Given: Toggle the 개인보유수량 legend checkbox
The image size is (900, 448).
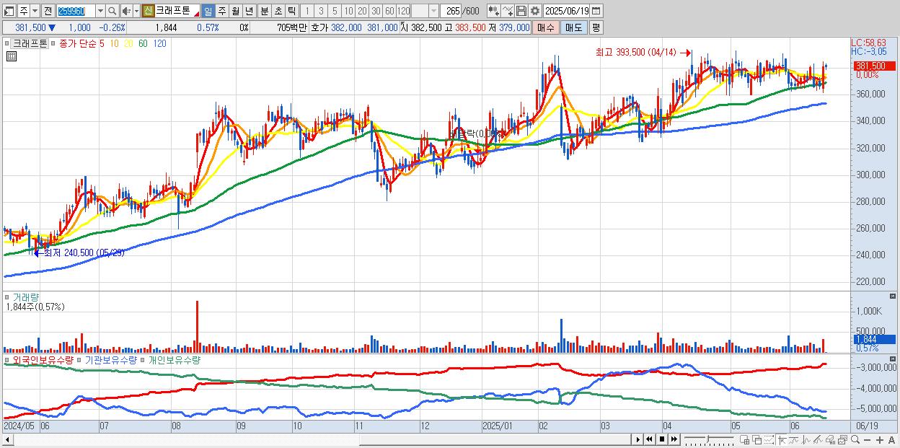Looking at the screenshot, I should point(143,360).
